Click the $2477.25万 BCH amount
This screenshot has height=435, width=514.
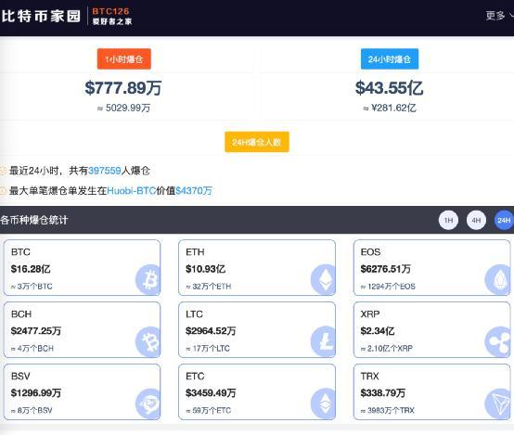coord(36,331)
